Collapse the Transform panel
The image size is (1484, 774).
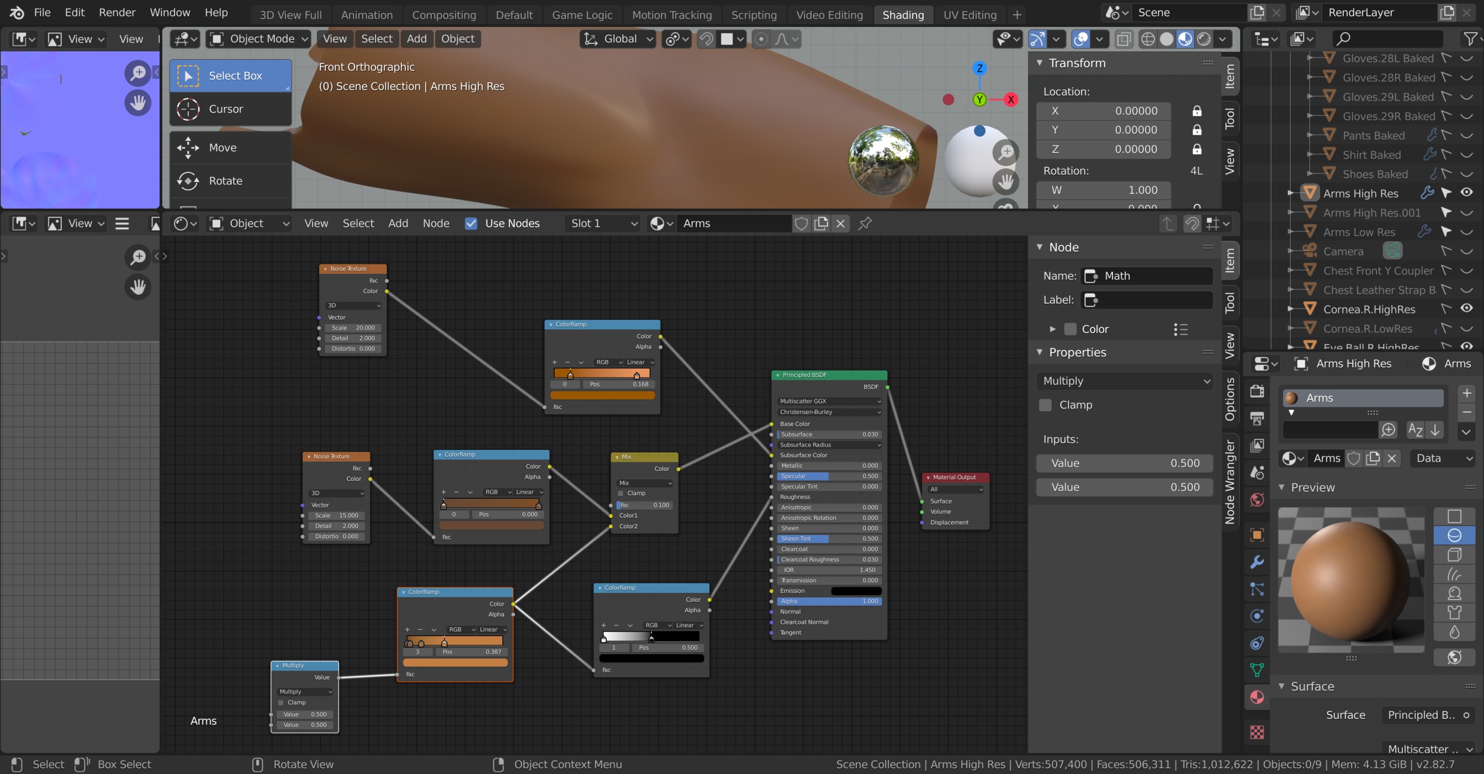[1040, 63]
